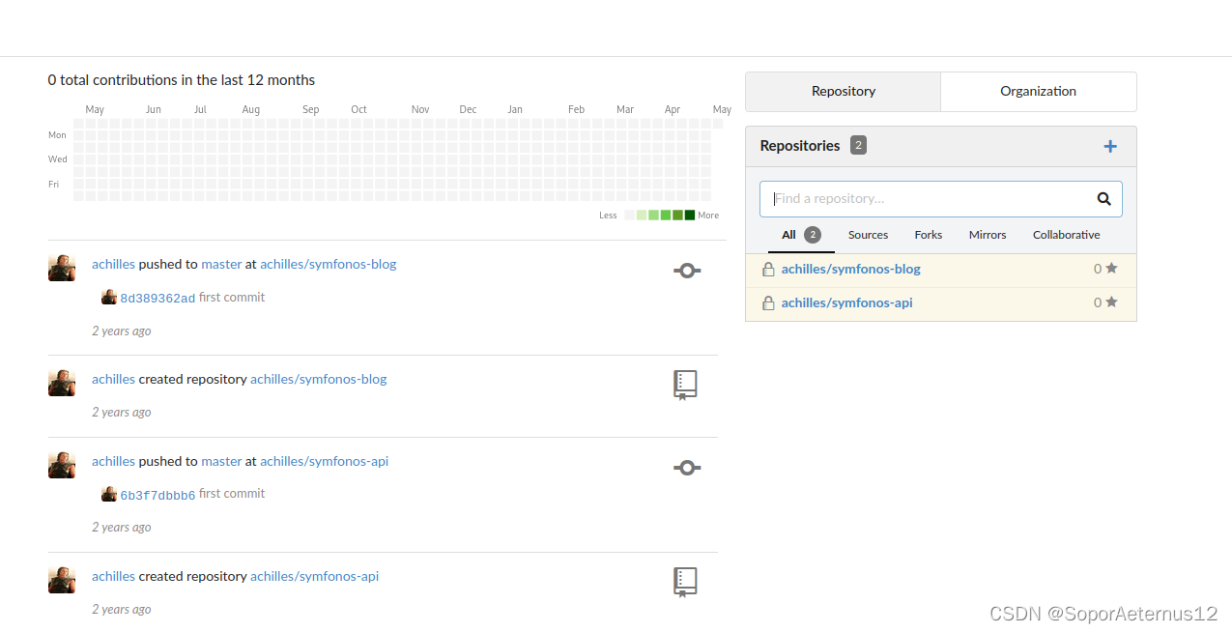Open commit 6b3f7dbbb6

(158, 496)
